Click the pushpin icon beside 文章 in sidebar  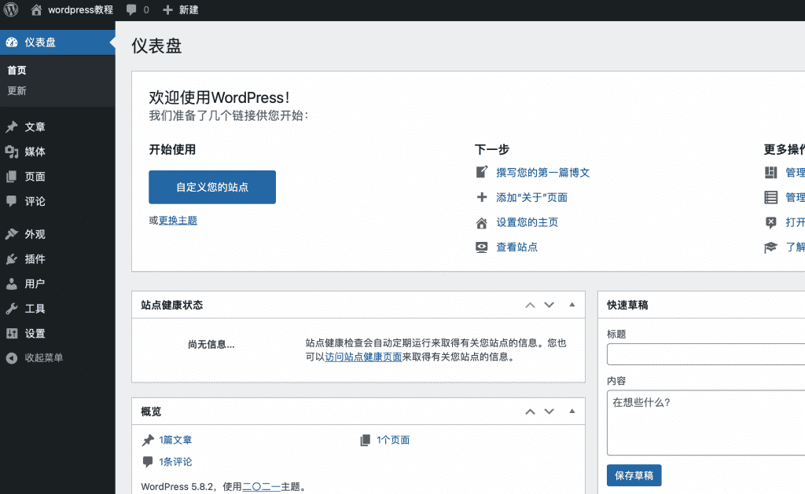tap(12, 126)
